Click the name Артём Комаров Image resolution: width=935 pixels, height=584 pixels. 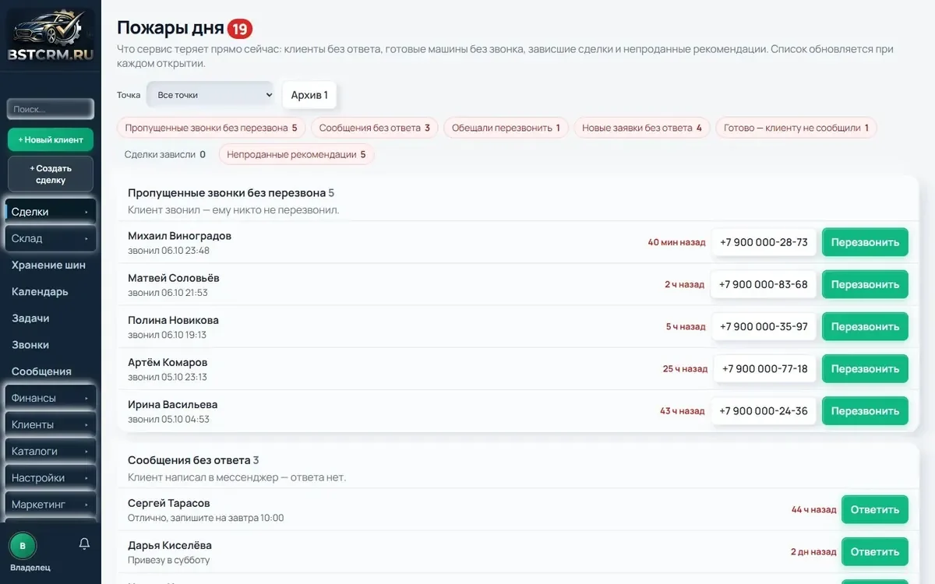click(168, 362)
